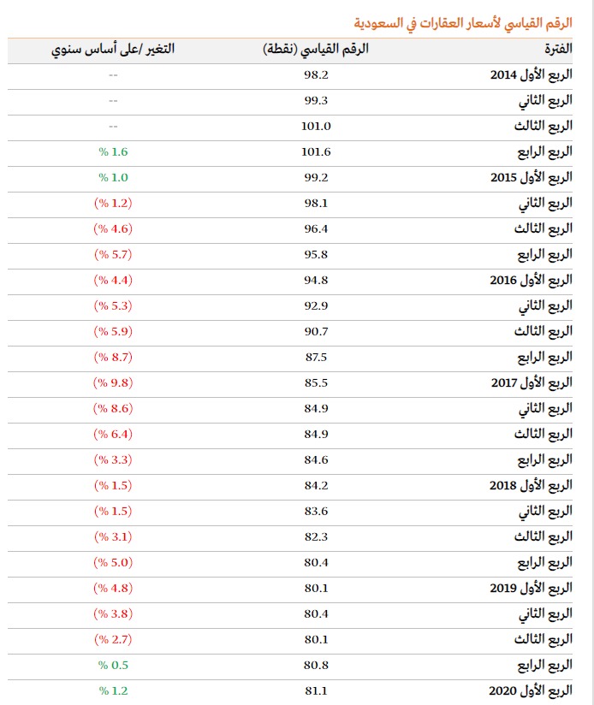Select the row label الربع الأول 2014
The width and height of the screenshot is (594, 705).
click(x=532, y=75)
